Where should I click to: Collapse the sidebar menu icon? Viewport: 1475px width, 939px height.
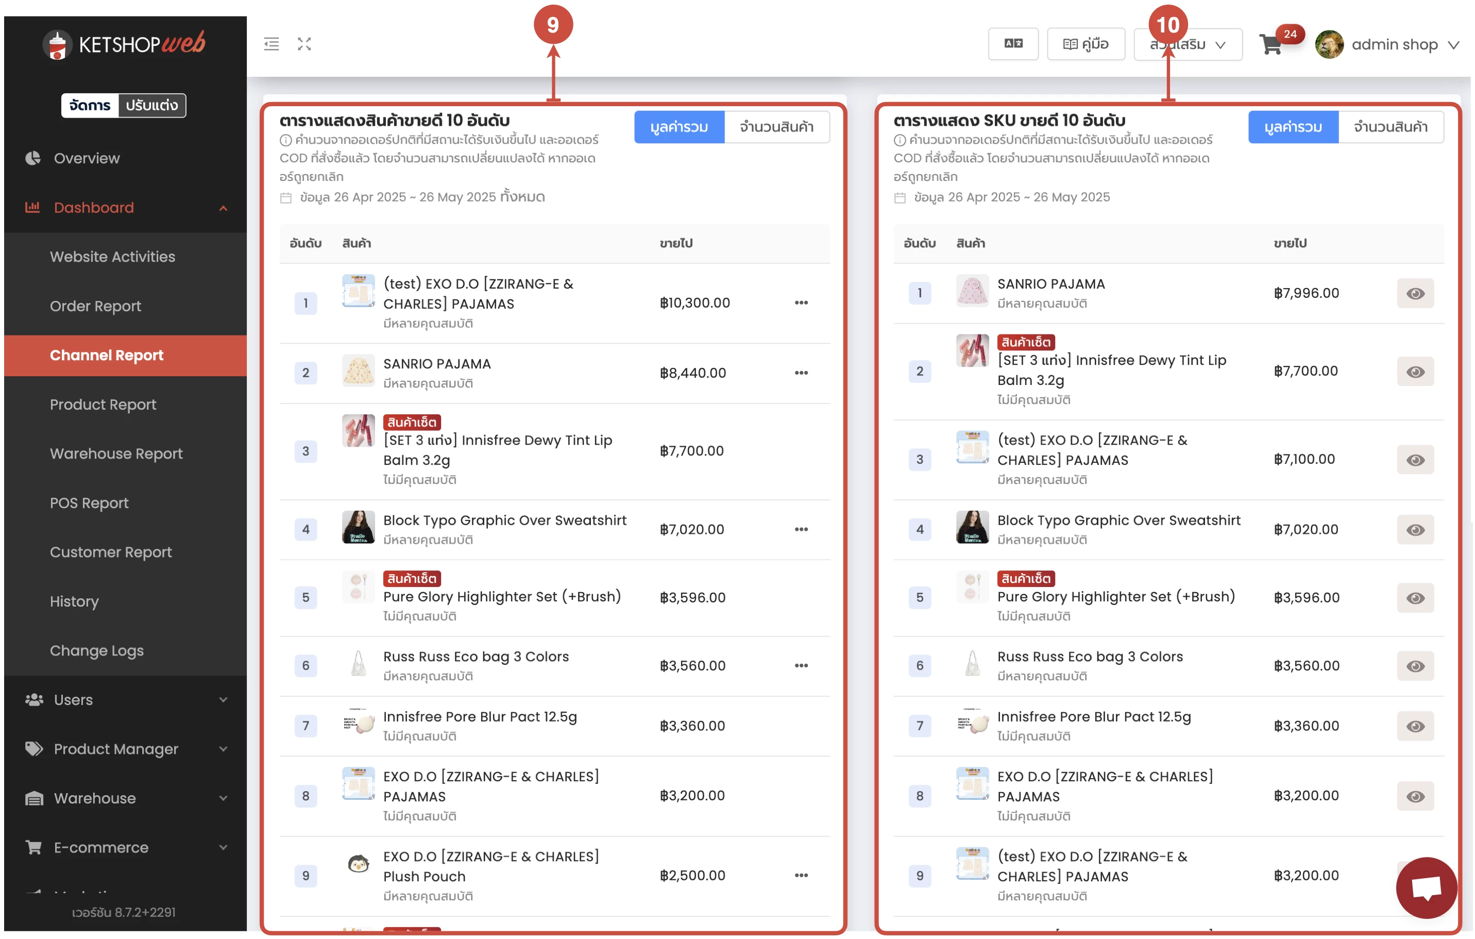point(272,44)
